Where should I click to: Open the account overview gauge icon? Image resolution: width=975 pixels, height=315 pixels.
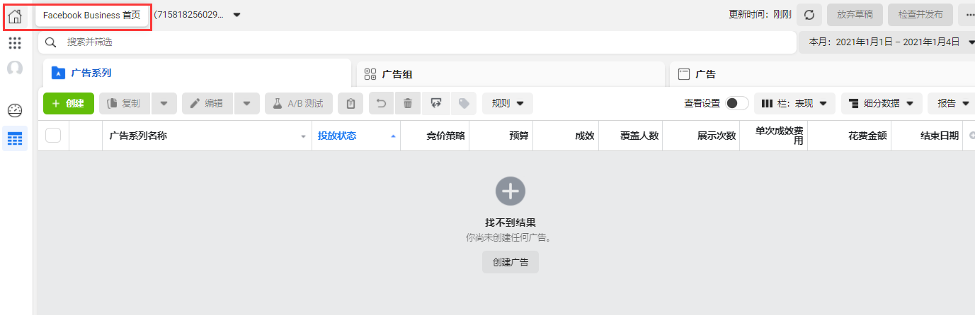click(15, 111)
